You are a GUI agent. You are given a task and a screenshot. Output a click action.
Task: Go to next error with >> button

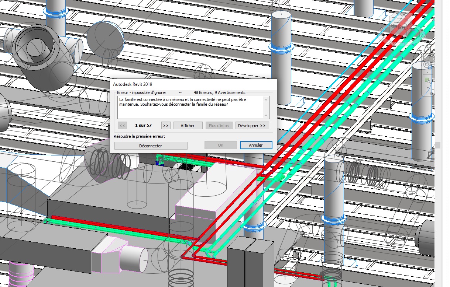click(x=166, y=126)
